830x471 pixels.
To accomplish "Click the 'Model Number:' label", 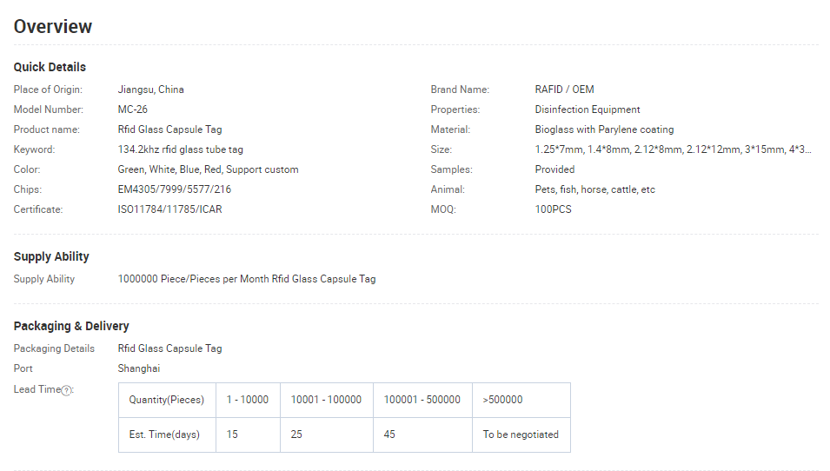I will (x=48, y=109).
